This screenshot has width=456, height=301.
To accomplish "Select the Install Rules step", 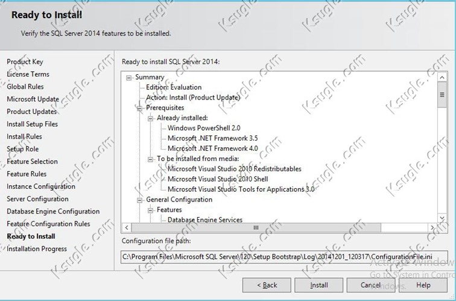I will pyautogui.click(x=24, y=137).
